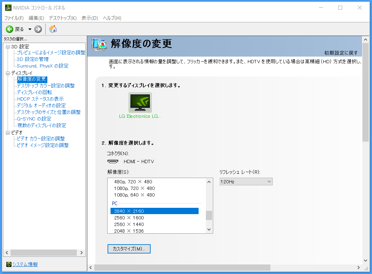Collapse the 3D 設定 tree node
The width and height of the screenshot is (372, 274).
[x=8, y=47]
